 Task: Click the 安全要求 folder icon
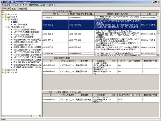[x=9, y=20]
